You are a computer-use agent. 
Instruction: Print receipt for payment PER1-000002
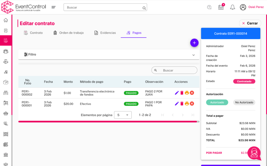[x=187, y=93]
